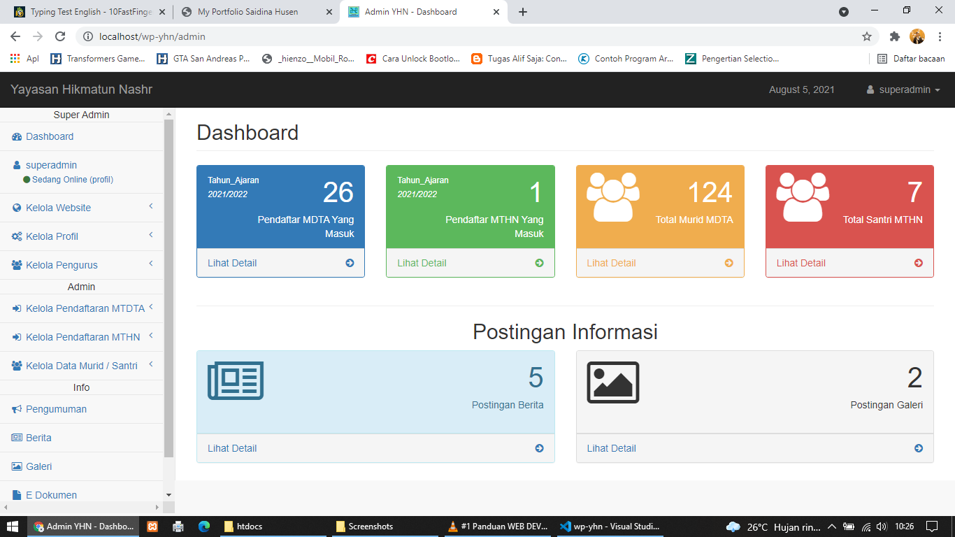
Task: Click the newspaper icon on Postingan Berita card
Action: (236, 381)
